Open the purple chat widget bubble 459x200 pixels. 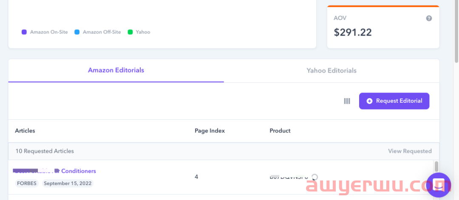coord(438,185)
